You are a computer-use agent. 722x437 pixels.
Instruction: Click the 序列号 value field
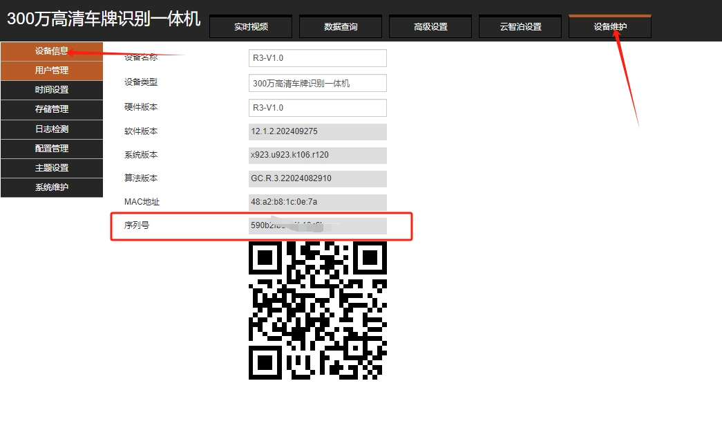(x=318, y=225)
